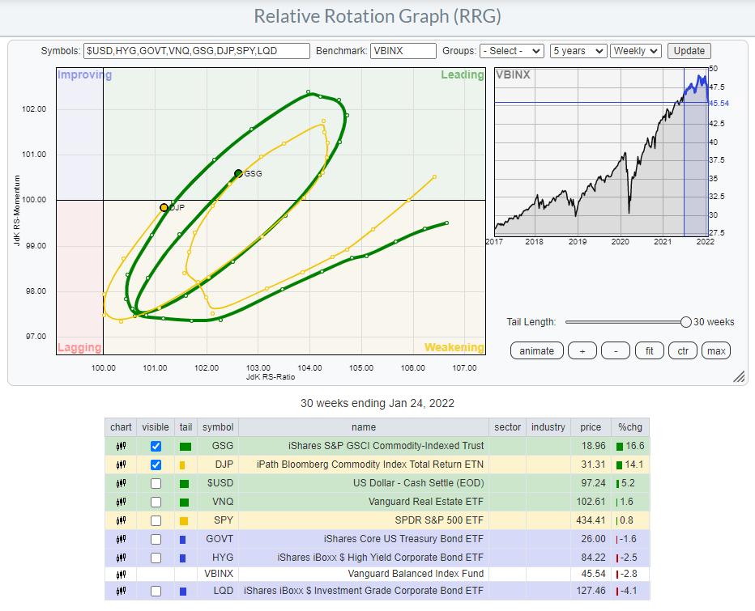This screenshot has width=755, height=611.
Task: Click the resize handle at panel corner
Action: point(738,377)
